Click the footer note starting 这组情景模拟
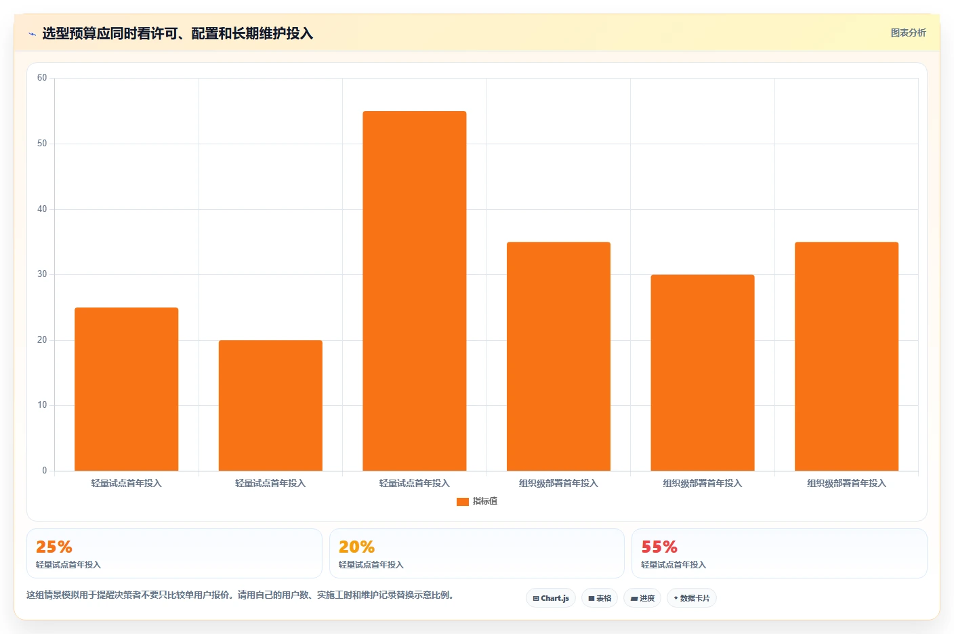 coord(241,595)
